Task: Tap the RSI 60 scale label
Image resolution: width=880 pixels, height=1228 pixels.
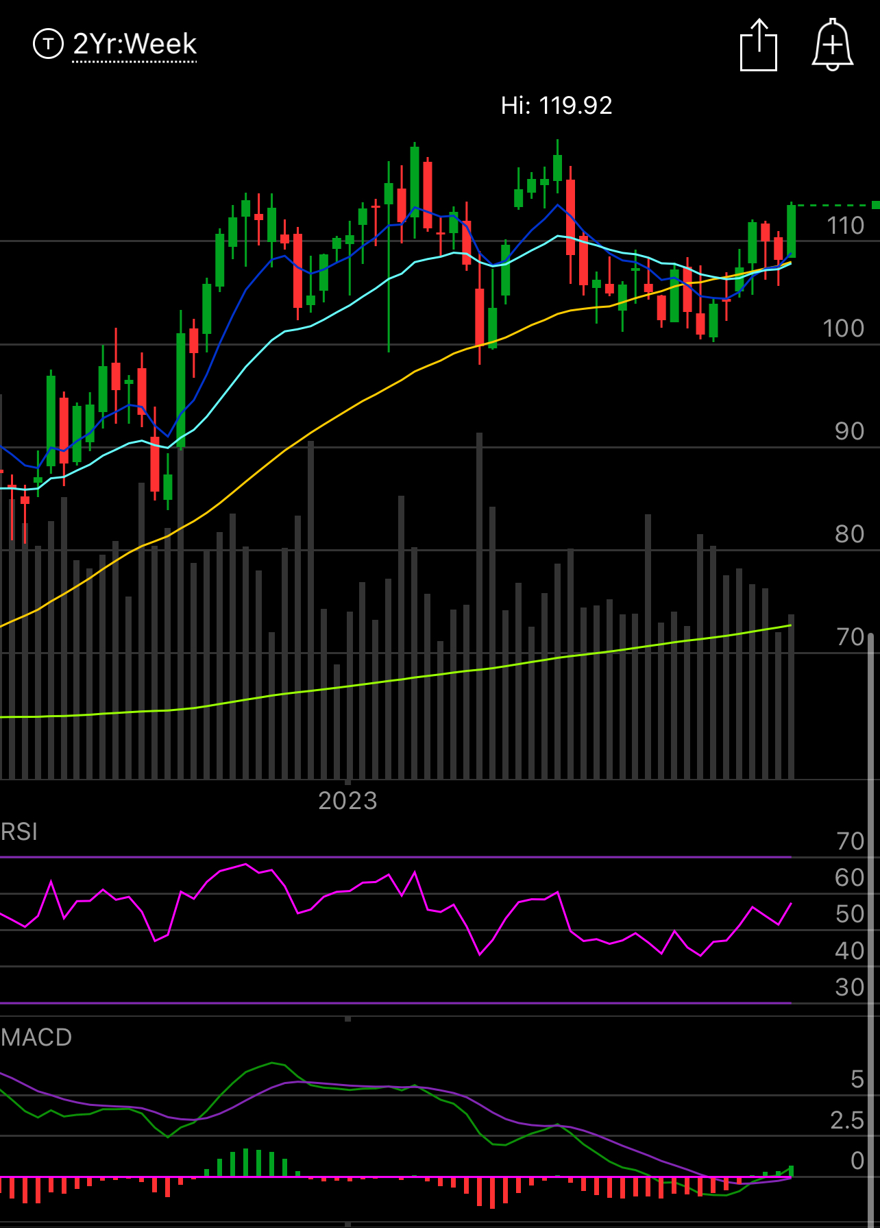Action: (x=850, y=878)
